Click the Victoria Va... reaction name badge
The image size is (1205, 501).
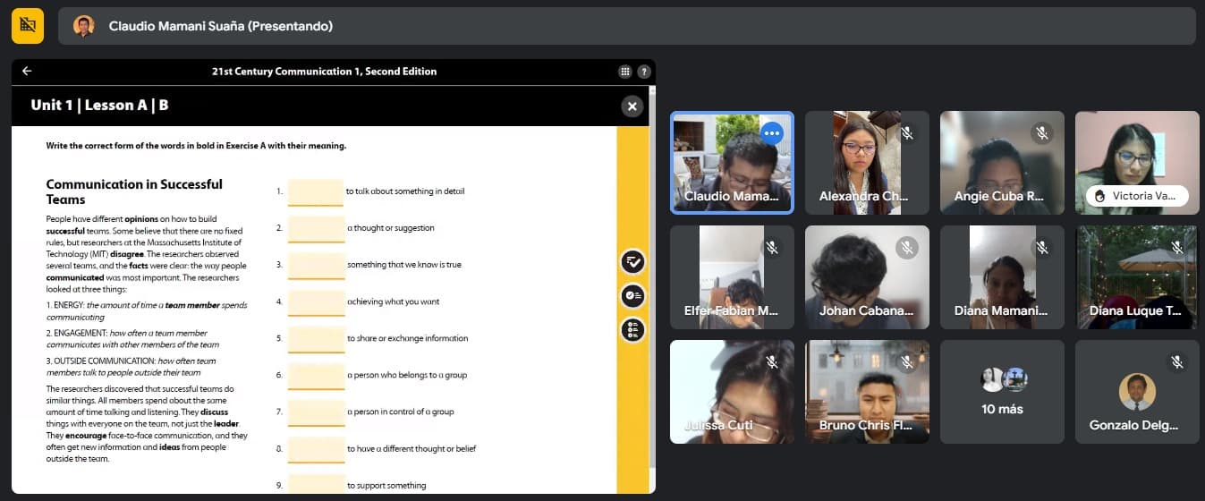[1137, 196]
